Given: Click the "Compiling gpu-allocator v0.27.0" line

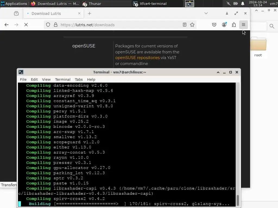Looking at the screenshot, I should coord(68,168).
